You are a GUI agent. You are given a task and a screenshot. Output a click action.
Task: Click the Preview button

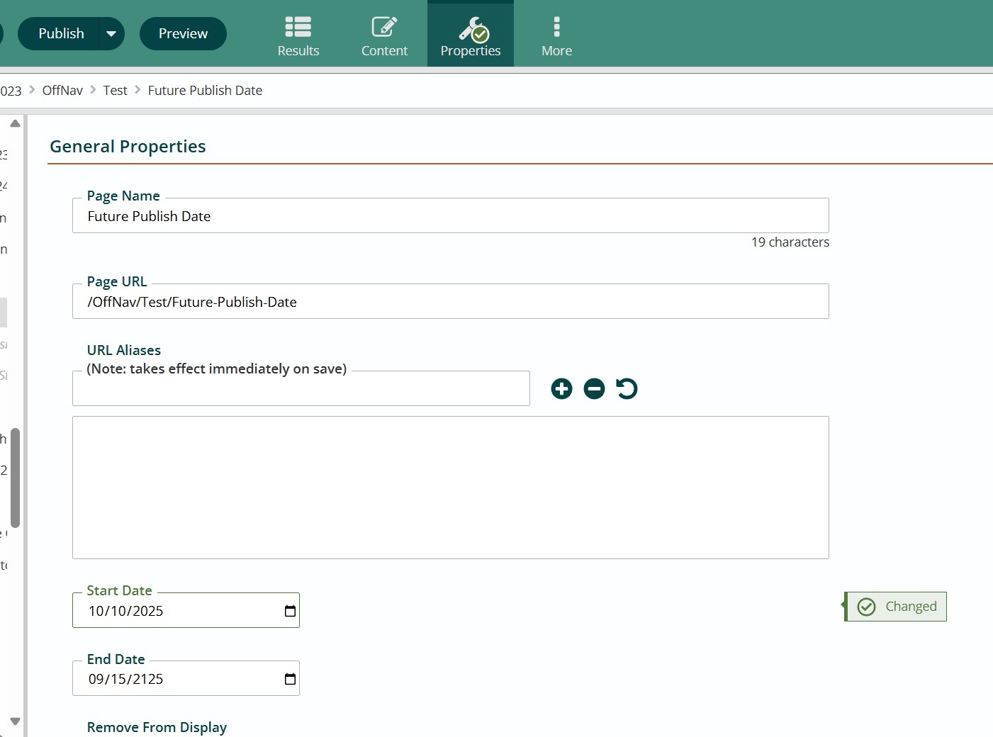[182, 33]
